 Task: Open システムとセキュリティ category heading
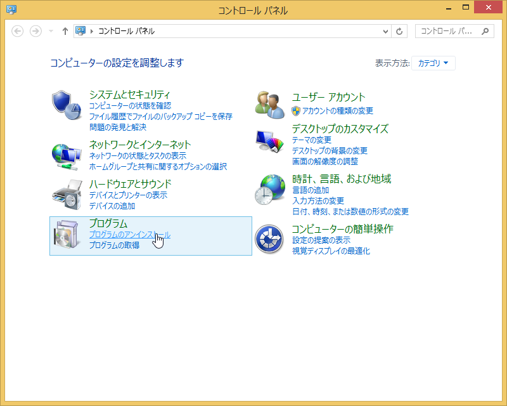pyautogui.click(x=129, y=95)
